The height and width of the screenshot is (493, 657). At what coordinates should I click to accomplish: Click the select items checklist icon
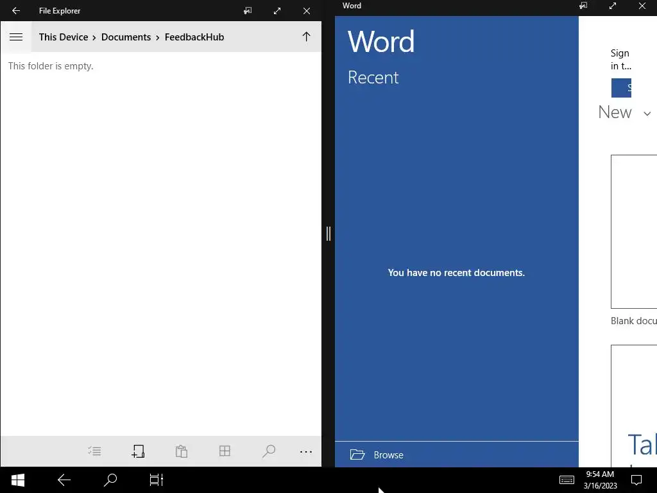coord(94,451)
